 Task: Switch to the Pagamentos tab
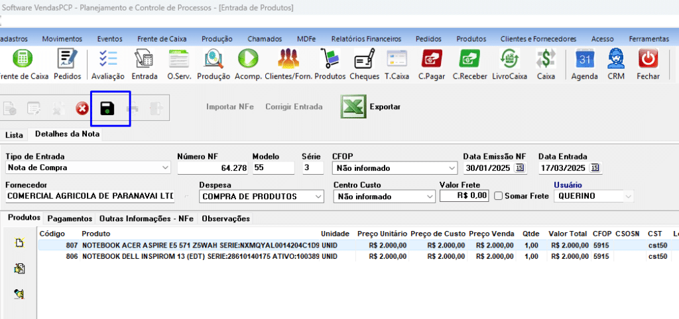[x=70, y=218]
